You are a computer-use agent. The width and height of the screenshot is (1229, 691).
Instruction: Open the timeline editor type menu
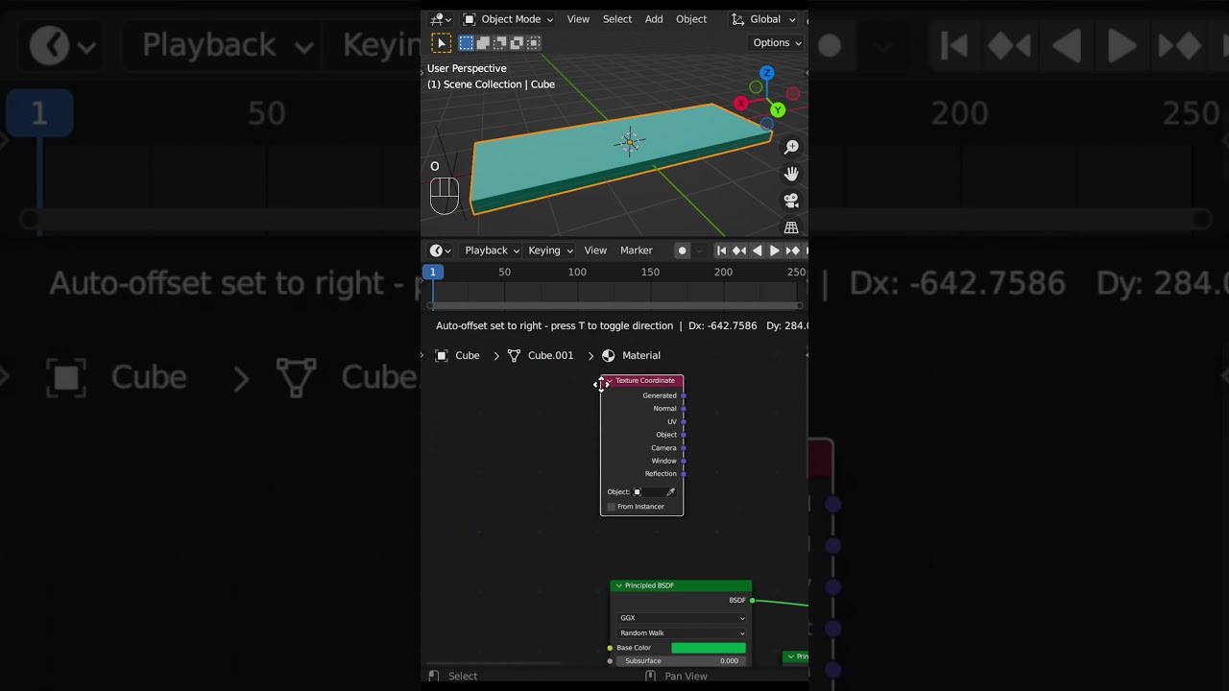click(x=440, y=250)
